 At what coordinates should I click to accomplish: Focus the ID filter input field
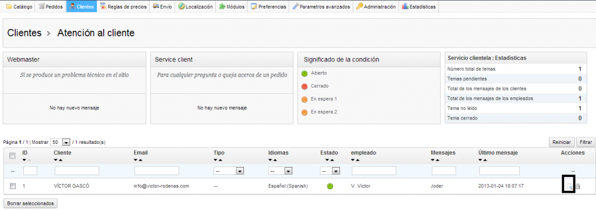(30, 171)
